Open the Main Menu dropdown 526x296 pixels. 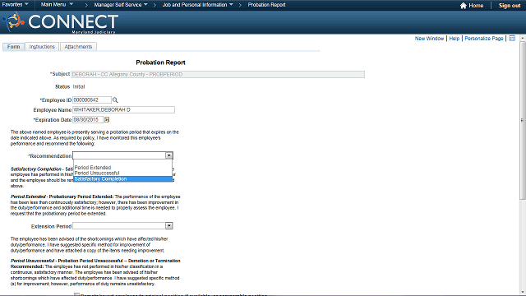pyautogui.click(x=57, y=5)
